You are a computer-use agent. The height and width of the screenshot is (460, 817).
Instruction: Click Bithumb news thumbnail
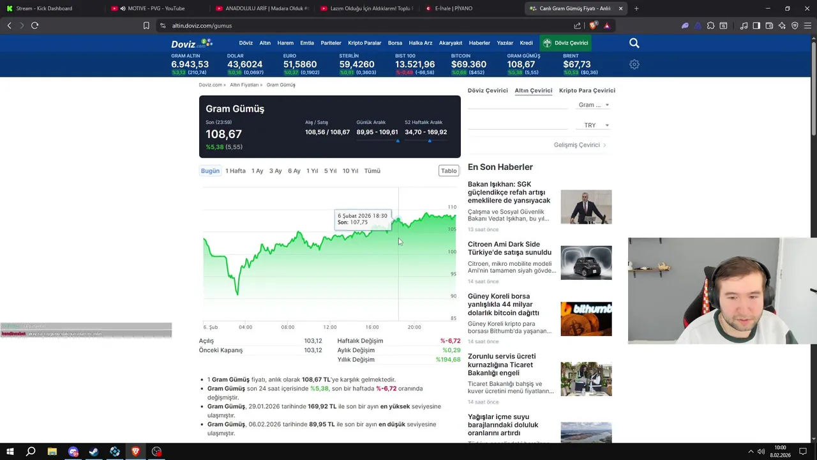[x=586, y=319]
